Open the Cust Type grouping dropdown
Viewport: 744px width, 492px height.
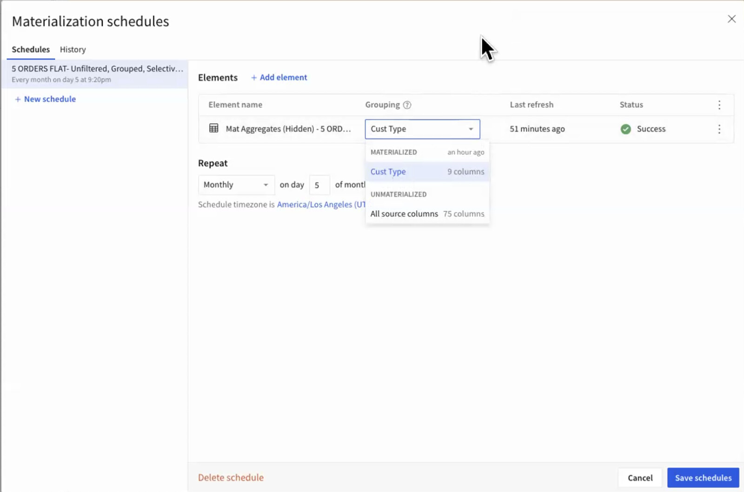422,129
